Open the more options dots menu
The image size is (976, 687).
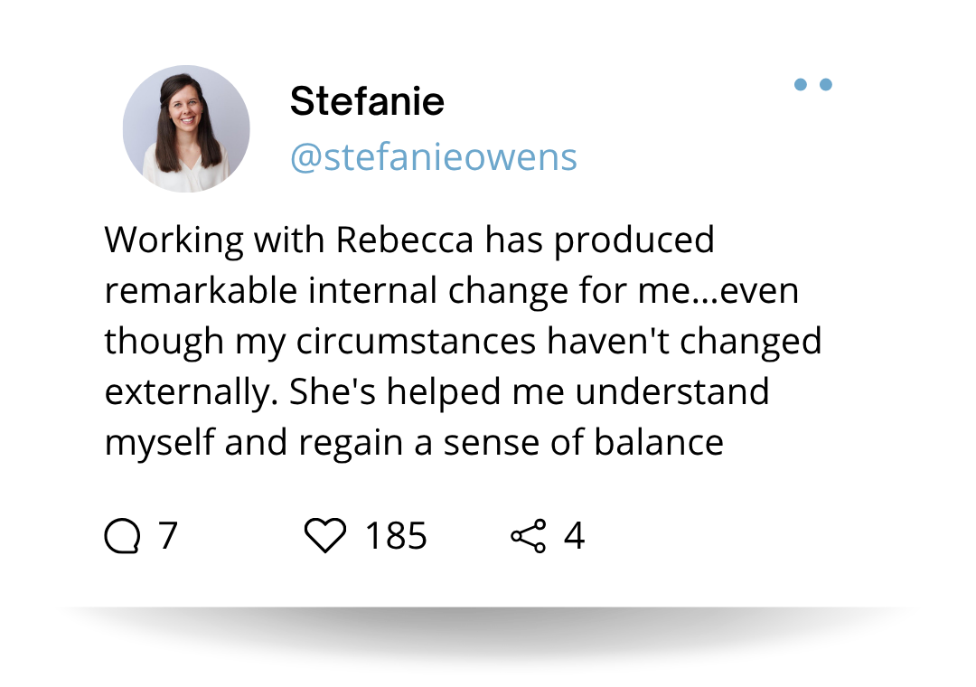(x=812, y=85)
